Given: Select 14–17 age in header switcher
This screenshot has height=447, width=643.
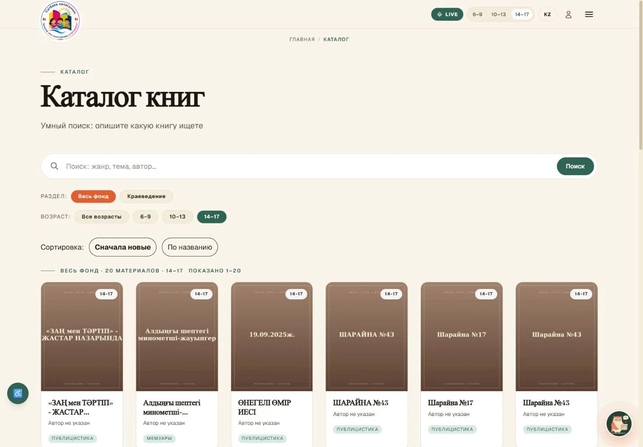Looking at the screenshot, I should click(522, 14).
